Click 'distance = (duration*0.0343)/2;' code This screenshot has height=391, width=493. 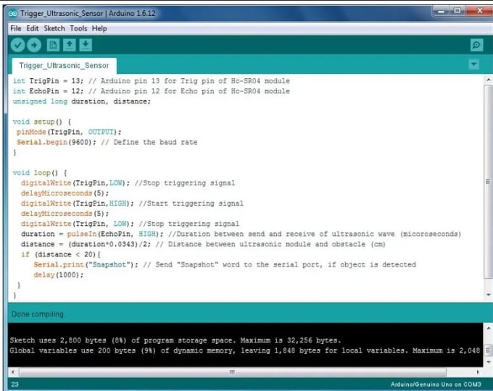tap(86, 244)
